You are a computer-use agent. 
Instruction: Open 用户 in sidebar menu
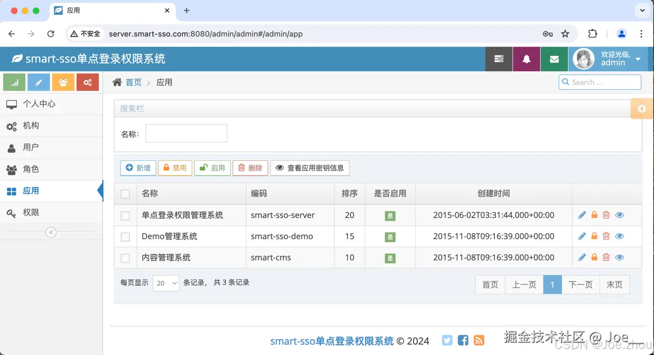click(51, 147)
